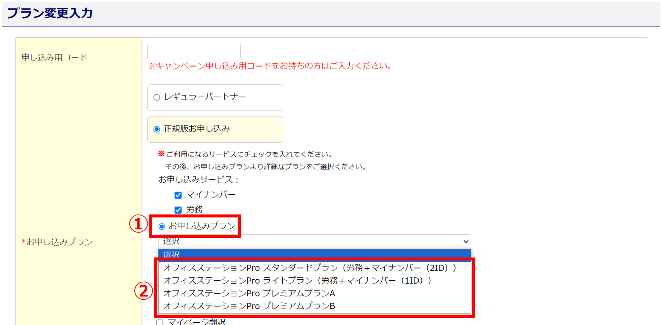Select the レギュラーパートナー radio button
The height and width of the screenshot is (325, 662).
pyautogui.click(x=157, y=97)
